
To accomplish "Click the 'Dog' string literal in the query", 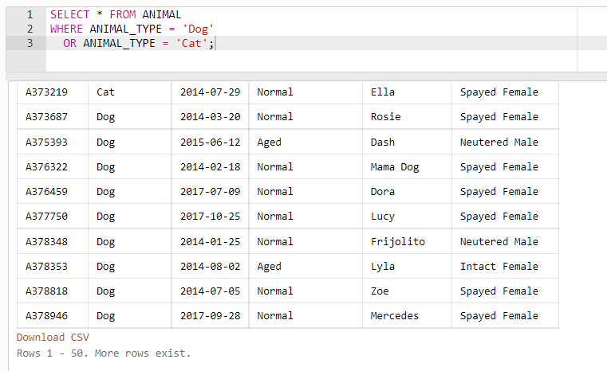I will coord(198,29).
